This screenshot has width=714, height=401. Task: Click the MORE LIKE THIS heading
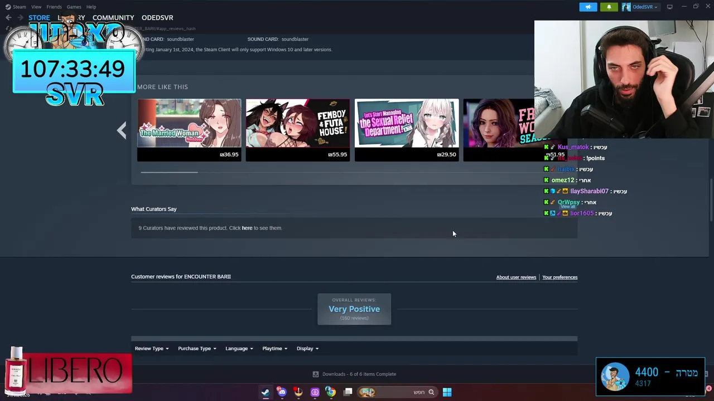point(162,87)
